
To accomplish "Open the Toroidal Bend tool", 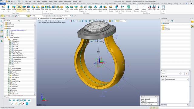I will coord(111,8).
